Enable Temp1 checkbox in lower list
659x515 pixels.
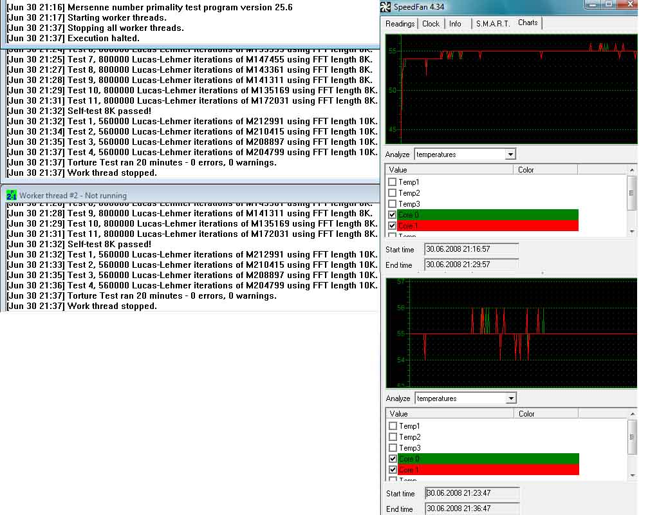click(x=393, y=426)
